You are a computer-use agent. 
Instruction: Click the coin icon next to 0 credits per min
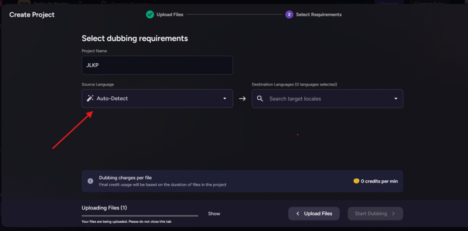(x=356, y=181)
